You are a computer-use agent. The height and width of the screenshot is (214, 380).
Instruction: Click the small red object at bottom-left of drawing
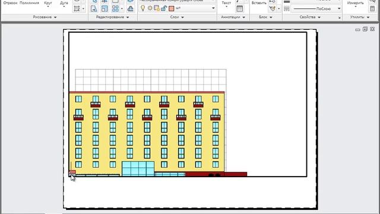pyautogui.click(x=72, y=172)
